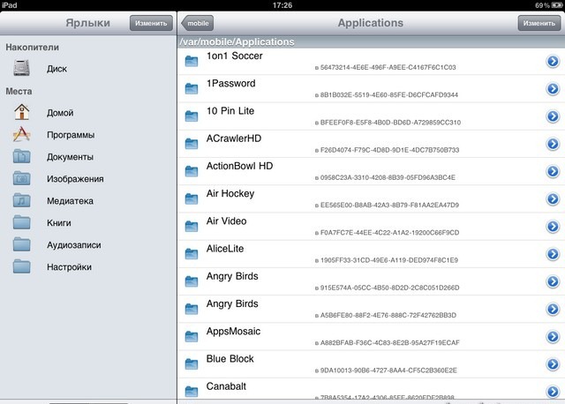
Task: Click folder icon of Blue Block
Action: pos(192,364)
